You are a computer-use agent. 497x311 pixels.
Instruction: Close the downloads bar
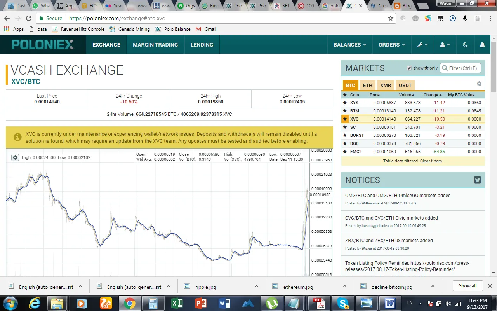click(490, 286)
